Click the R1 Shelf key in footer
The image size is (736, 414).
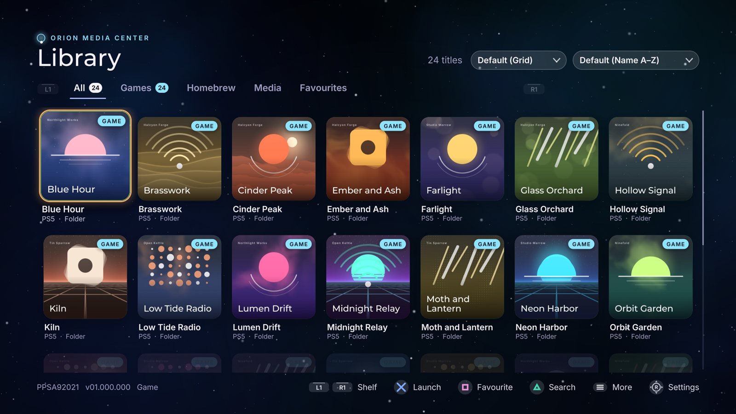pyautogui.click(x=342, y=387)
